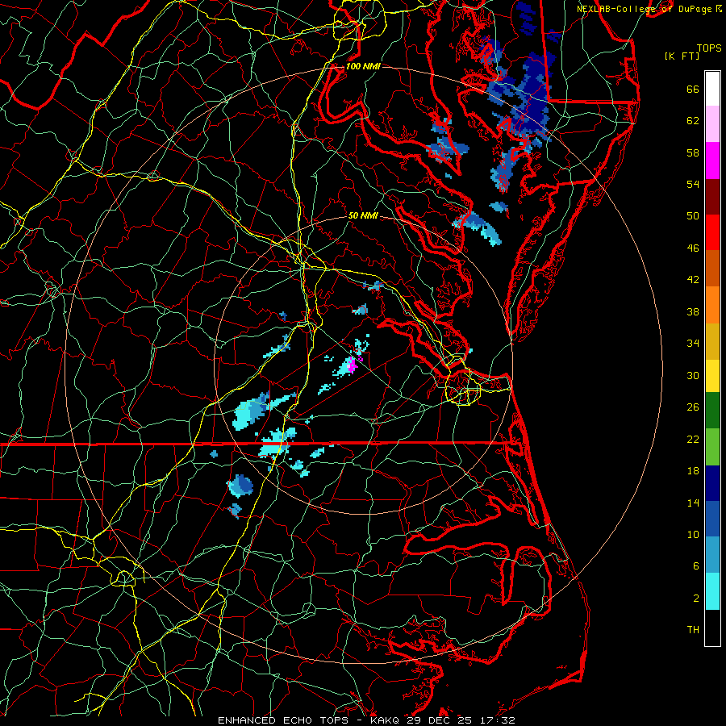Click the "14" legend value
The image size is (726, 726).
693,503
